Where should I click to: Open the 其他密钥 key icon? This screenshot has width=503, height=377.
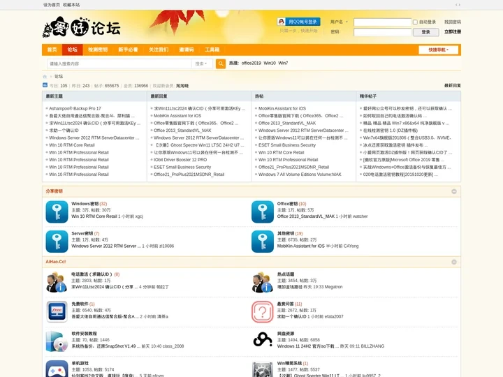[x=263, y=242]
